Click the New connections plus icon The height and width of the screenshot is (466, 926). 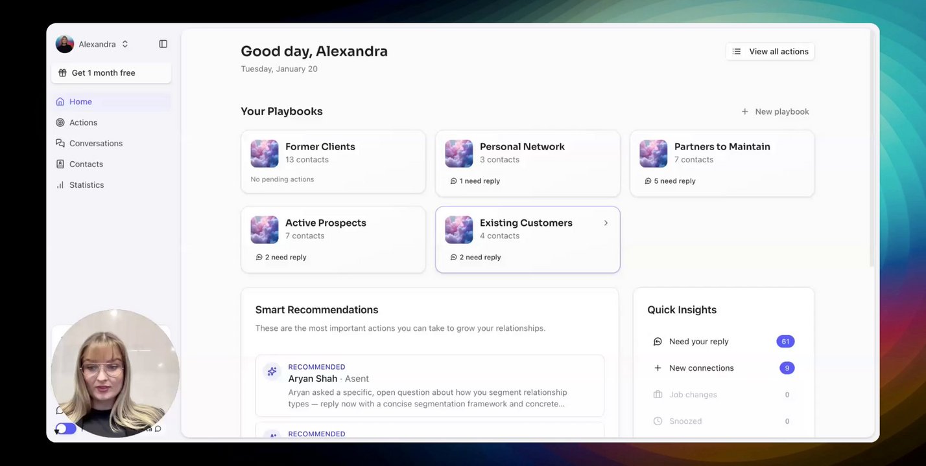point(658,368)
